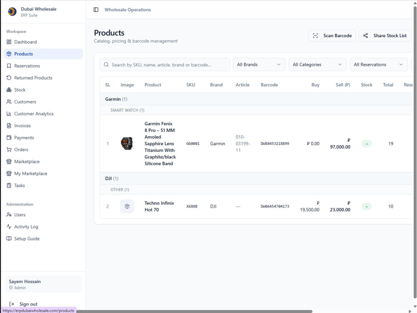Viewport: 417px width, 313px height.
Task: Click the Customer Analytics chart icon
Action: [9, 114]
